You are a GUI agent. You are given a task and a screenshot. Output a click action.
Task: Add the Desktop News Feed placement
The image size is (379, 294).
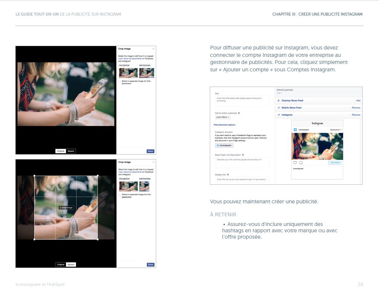tap(358, 100)
